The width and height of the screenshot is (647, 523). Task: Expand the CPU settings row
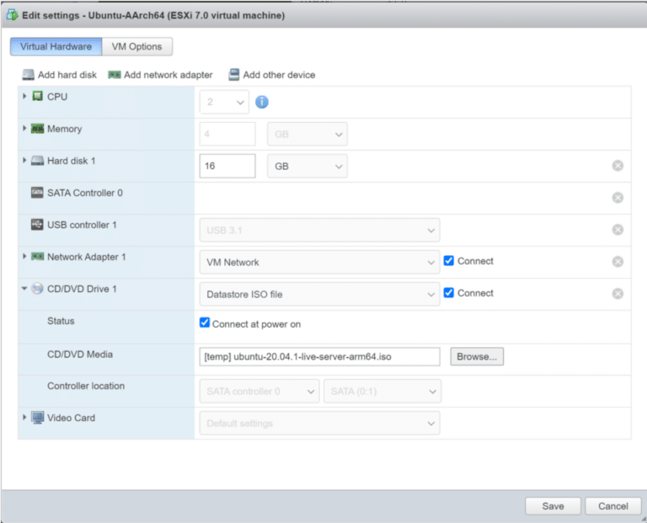tap(24, 96)
